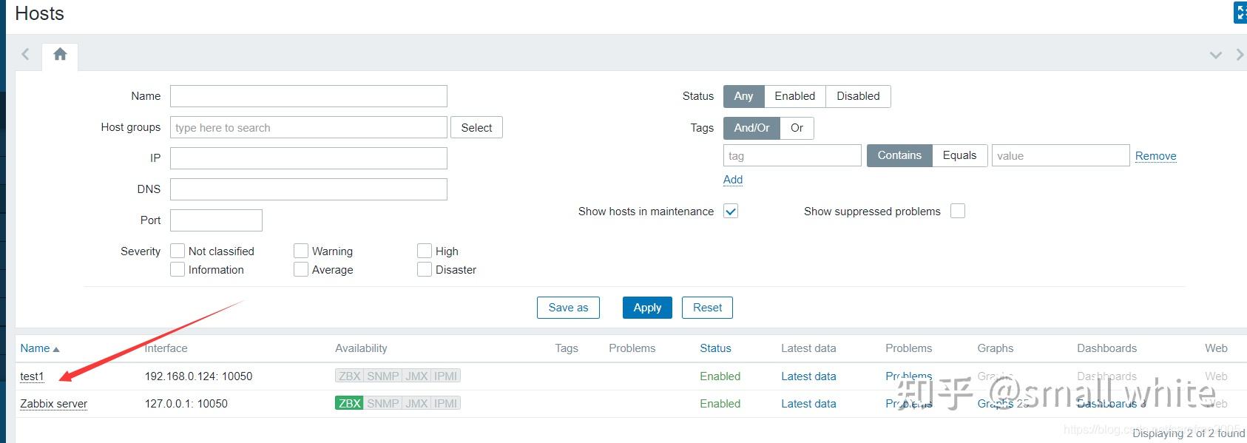This screenshot has height=443, width=1247.
Task: Uncheck Show hosts in maintenance
Action: (x=731, y=211)
